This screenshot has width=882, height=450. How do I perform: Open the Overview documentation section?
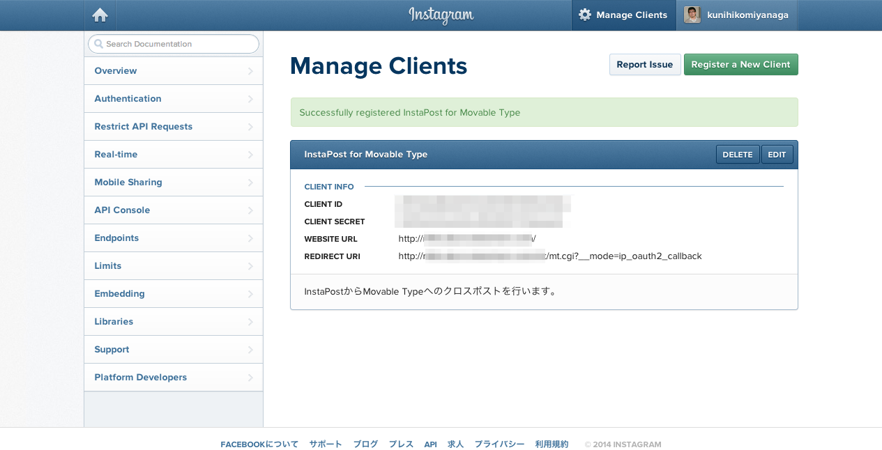173,71
